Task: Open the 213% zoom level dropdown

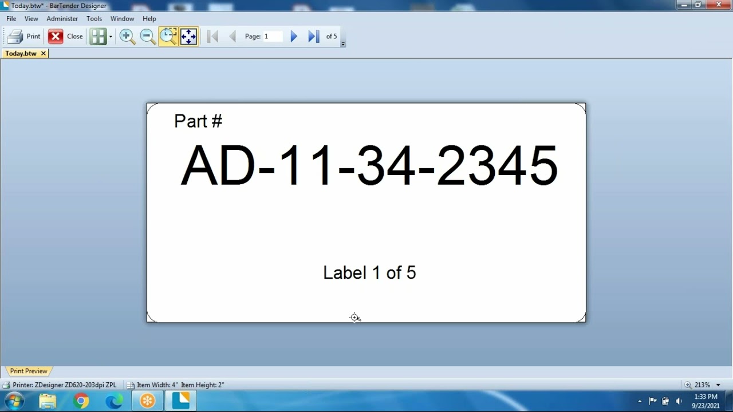Action: pyautogui.click(x=718, y=385)
